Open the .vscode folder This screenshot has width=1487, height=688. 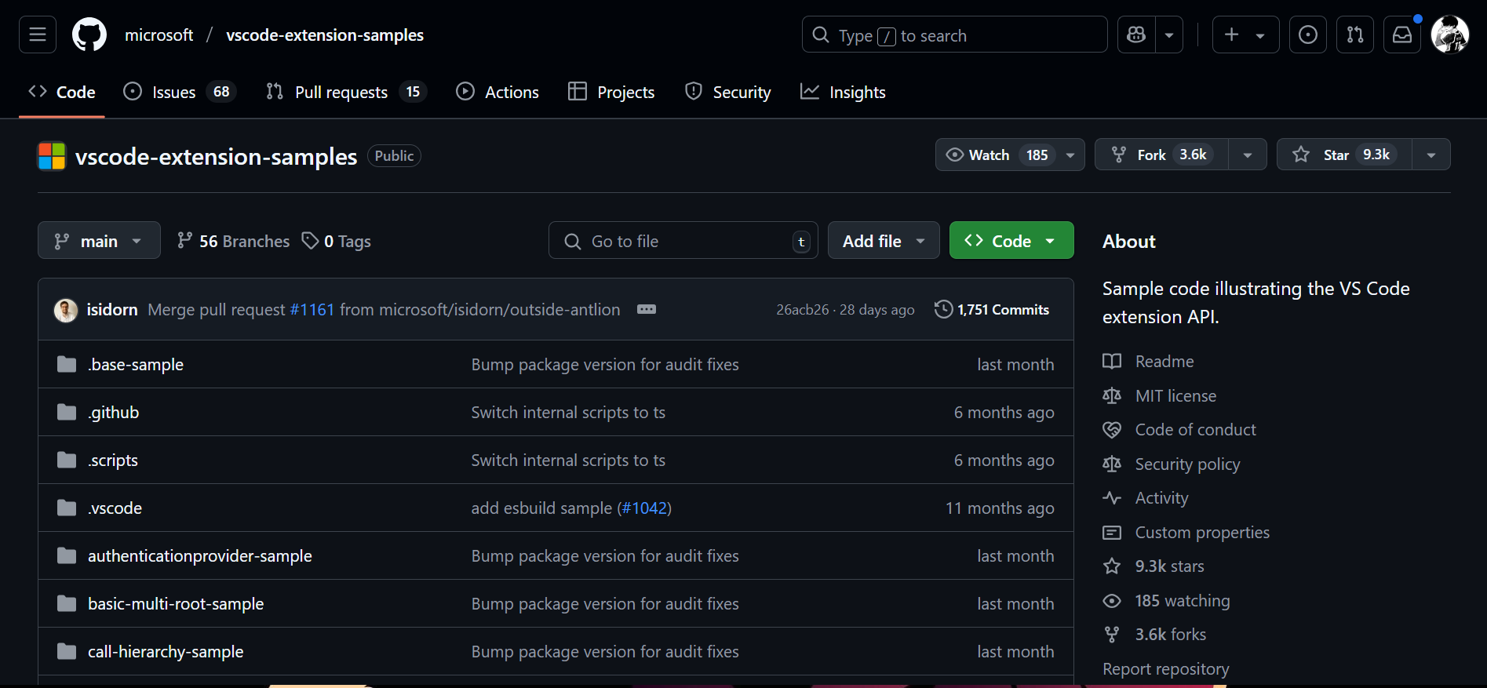[x=115, y=508]
